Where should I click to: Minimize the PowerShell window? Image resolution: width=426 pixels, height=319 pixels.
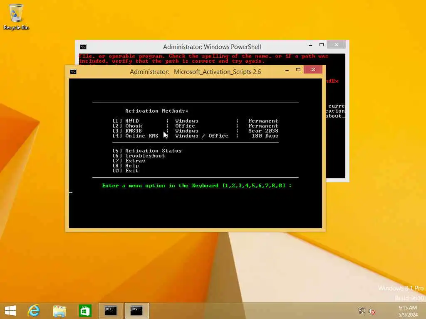click(310, 45)
